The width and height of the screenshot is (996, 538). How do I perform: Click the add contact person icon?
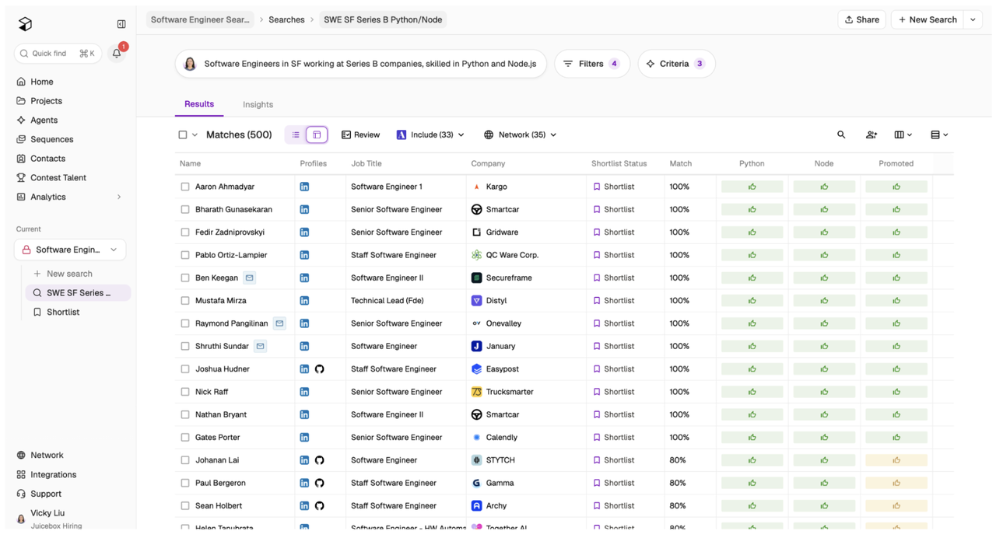871,134
